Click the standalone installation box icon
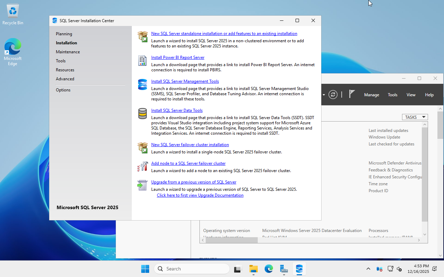Viewport: 444px width, 277px height. [x=143, y=36]
